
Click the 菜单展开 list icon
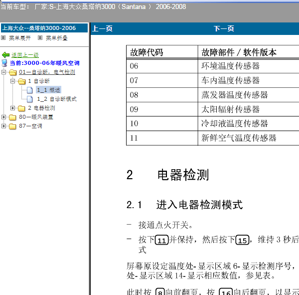3,37
